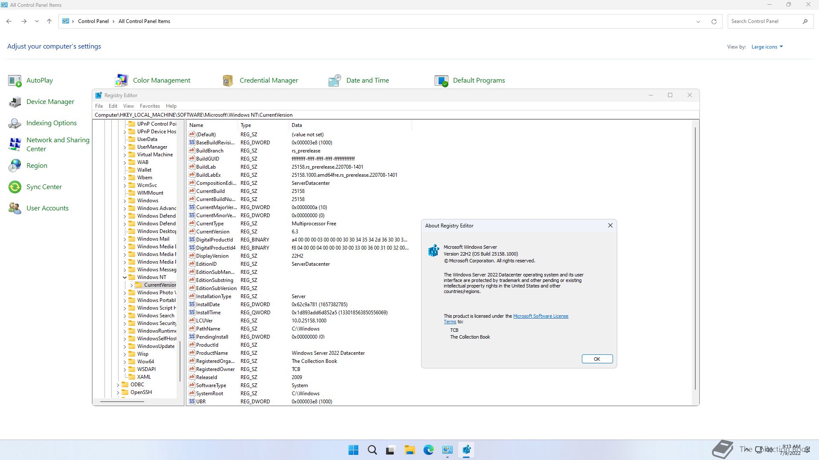Open the View menu in Registry Editor
Image resolution: width=819 pixels, height=460 pixels.
point(128,106)
